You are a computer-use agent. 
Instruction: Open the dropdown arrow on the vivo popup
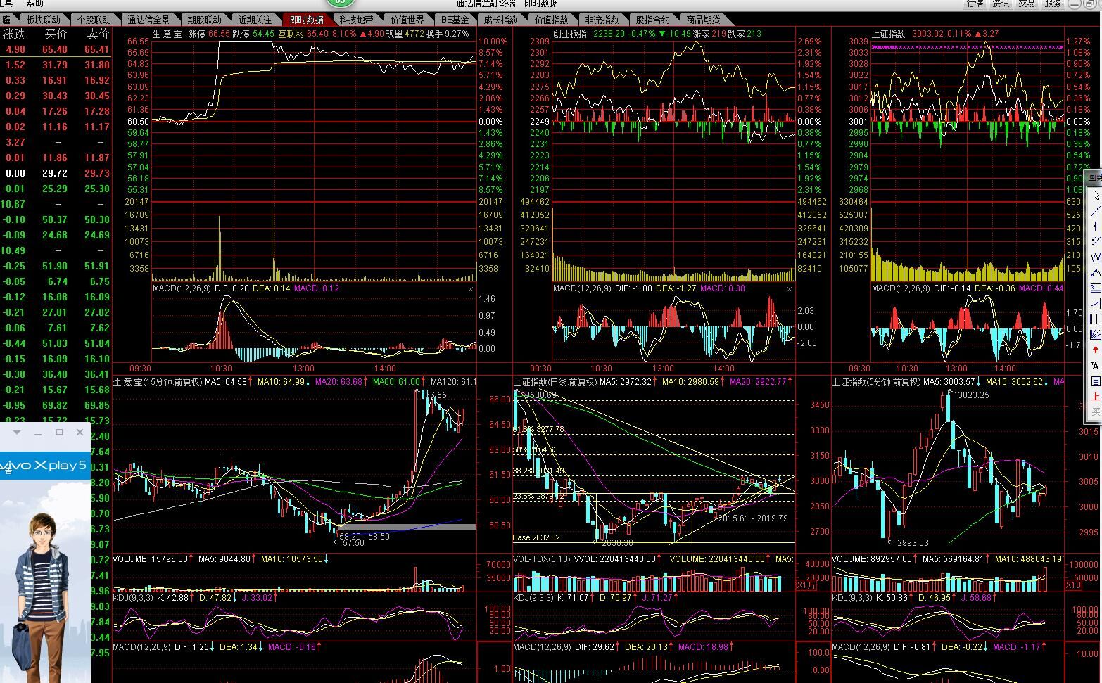pos(17,432)
